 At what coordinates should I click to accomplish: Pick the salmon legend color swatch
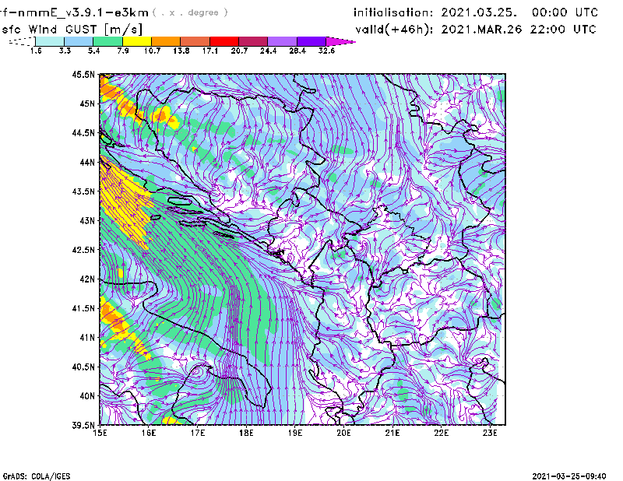(195, 41)
